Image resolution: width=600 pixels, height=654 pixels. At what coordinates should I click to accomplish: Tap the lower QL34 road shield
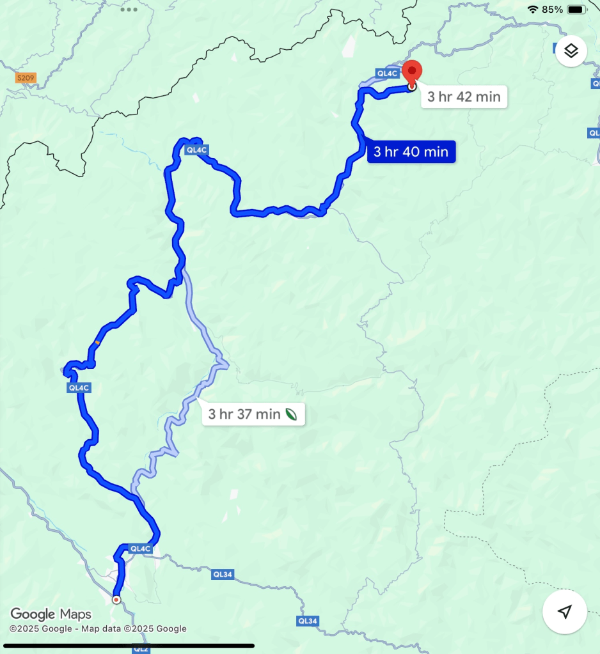coord(308,621)
